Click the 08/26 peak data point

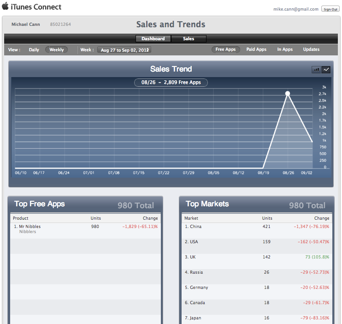coord(288,94)
